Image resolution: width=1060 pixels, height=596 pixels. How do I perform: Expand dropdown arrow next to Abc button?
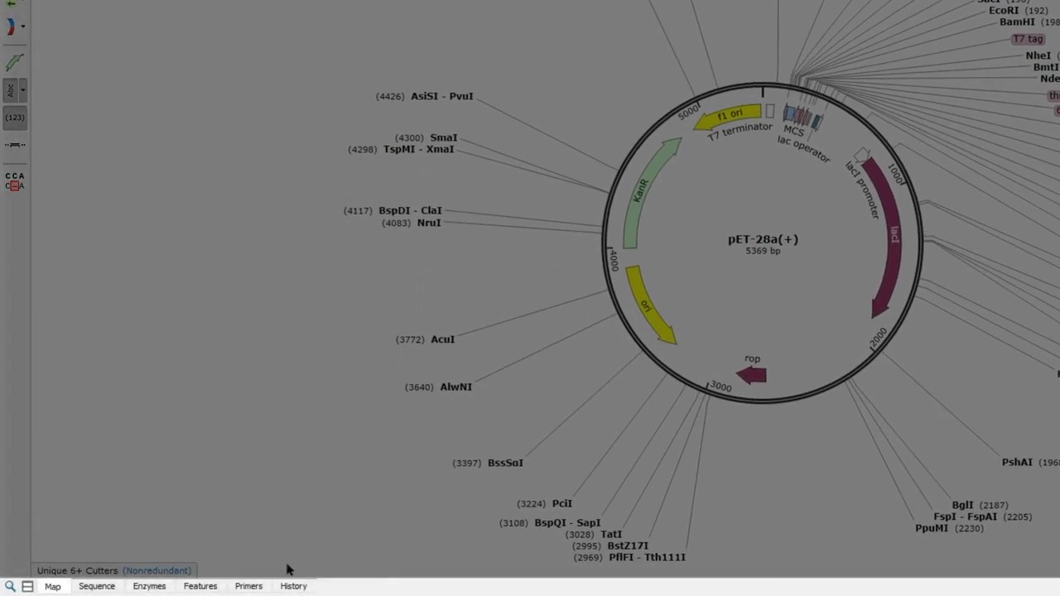click(23, 89)
